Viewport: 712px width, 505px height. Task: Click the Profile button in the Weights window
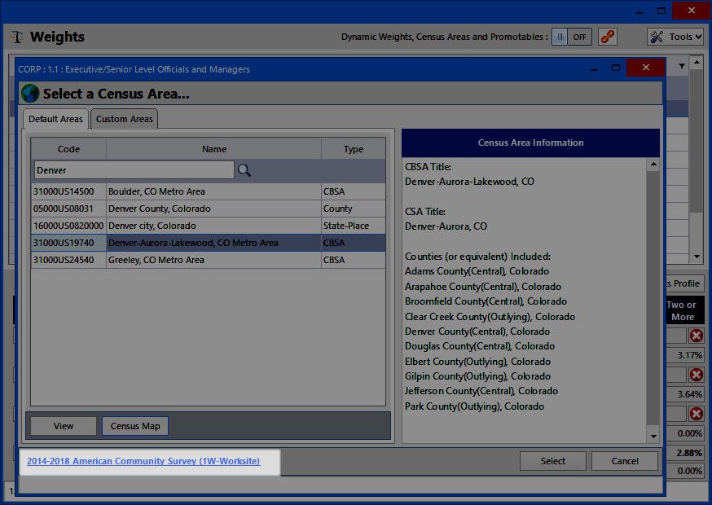pos(685,283)
